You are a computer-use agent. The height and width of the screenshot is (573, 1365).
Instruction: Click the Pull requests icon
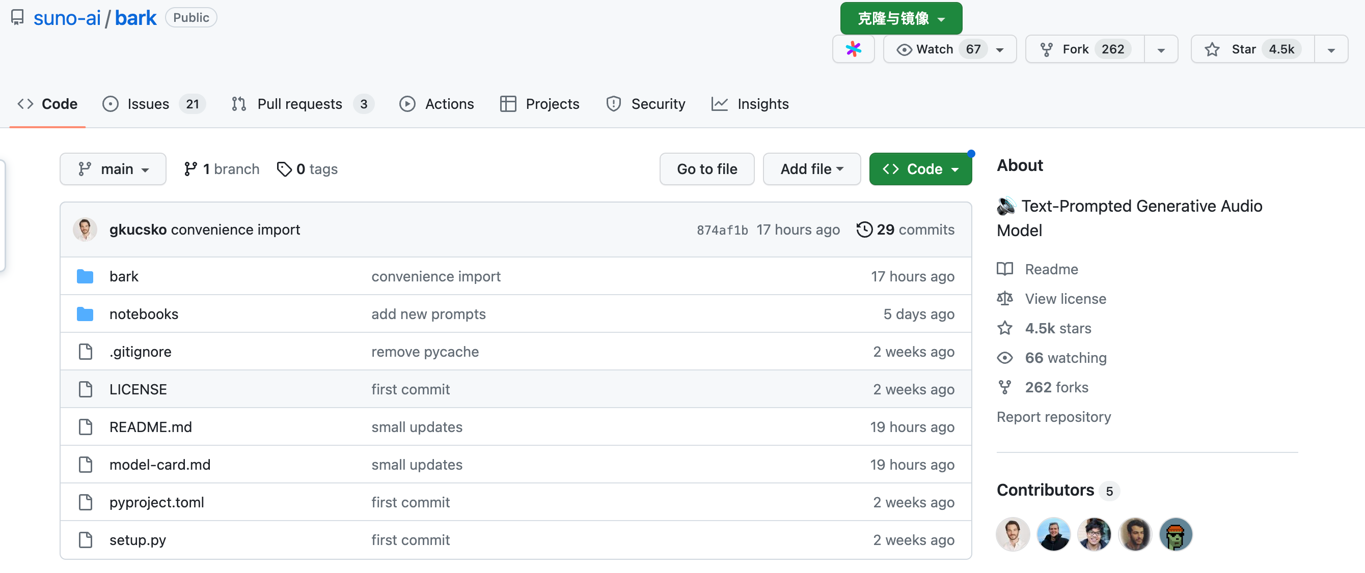[x=238, y=104]
